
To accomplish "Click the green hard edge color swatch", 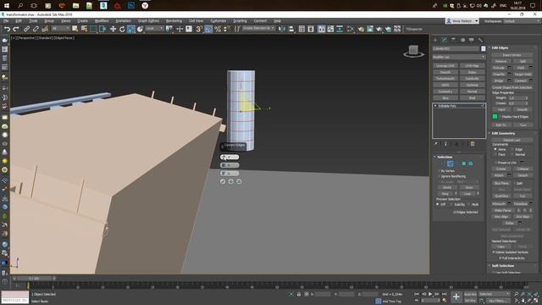I will (x=495, y=117).
